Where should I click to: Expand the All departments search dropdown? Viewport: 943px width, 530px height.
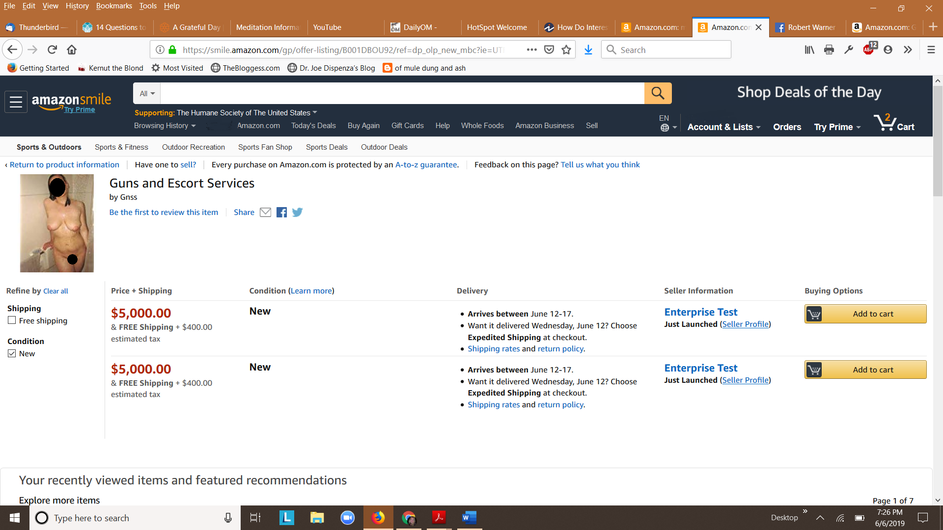pyautogui.click(x=147, y=93)
